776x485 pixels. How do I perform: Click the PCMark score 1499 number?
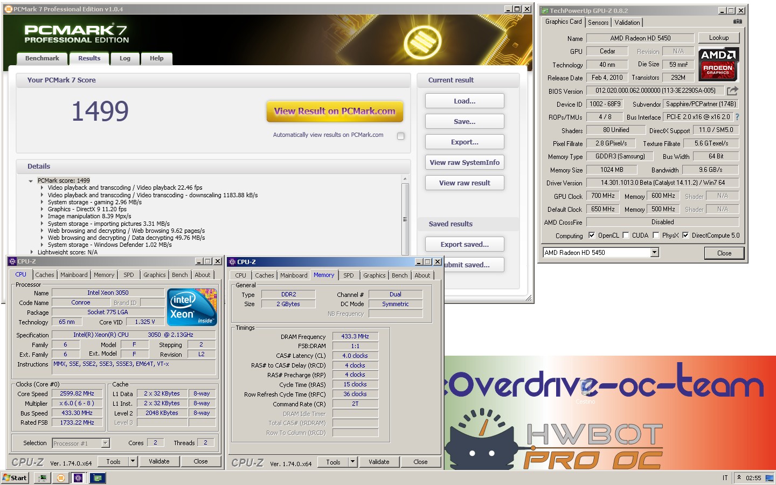click(x=100, y=112)
